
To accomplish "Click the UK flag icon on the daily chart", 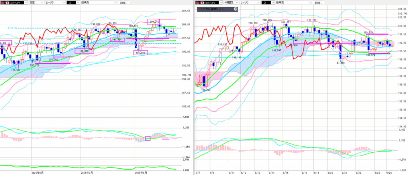I will (x=3, y=3).
